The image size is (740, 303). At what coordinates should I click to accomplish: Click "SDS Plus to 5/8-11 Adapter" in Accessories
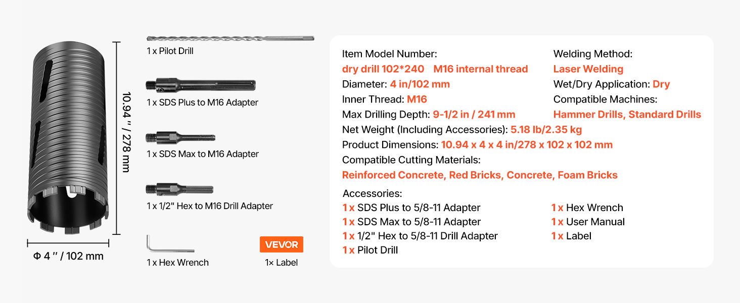[x=419, y=208]
